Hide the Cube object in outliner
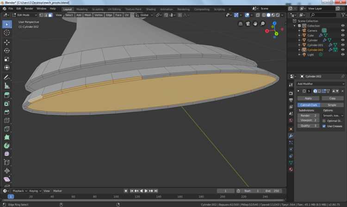Image resolution: width=347 pixels, height=207 pixels. click(x=342, y=35)
